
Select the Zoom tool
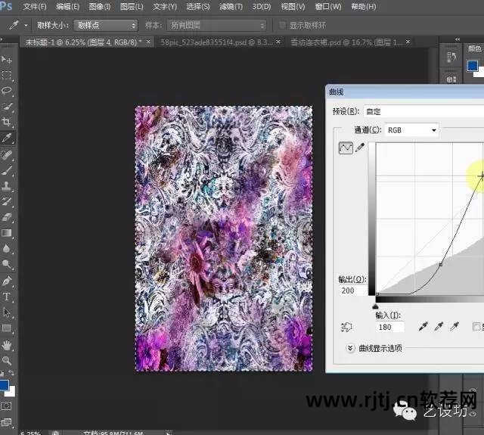click(x=7, y=361)
